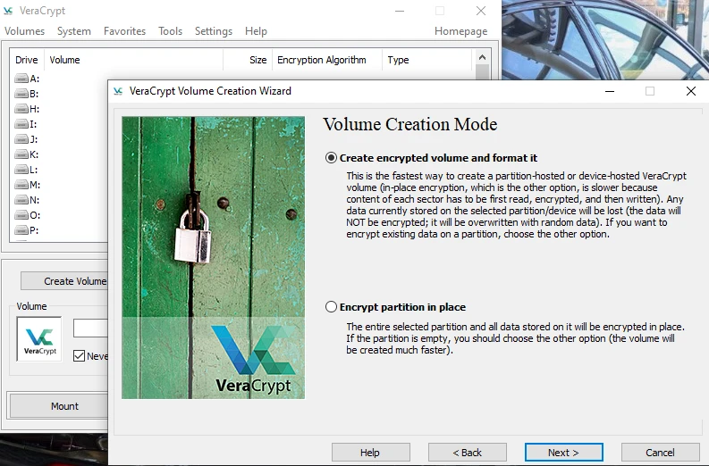The width and height of the screenshot is (709, 466).
Task: Select drive B: icon in drive list
Action: (21, 94)
